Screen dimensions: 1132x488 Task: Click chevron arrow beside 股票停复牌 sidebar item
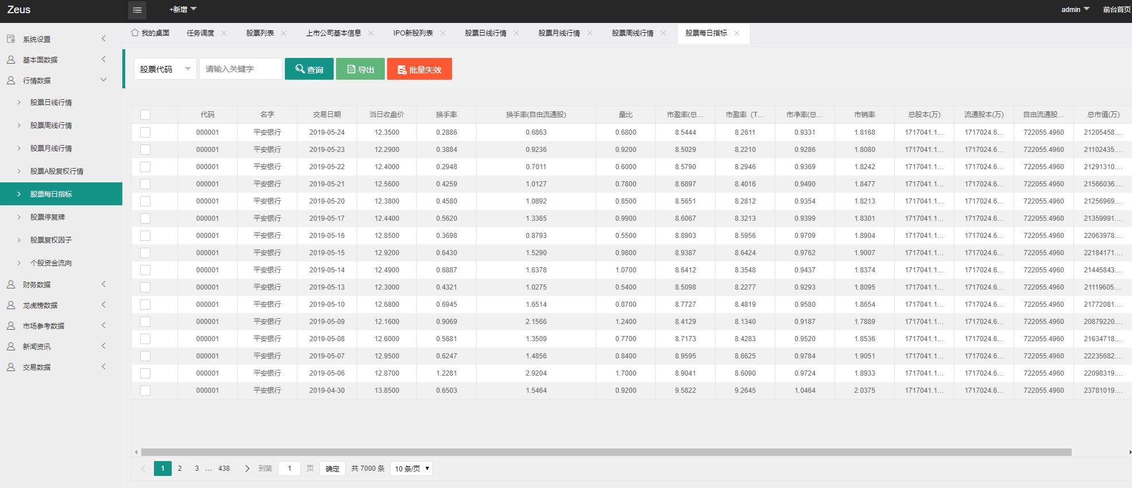point(19,217)
